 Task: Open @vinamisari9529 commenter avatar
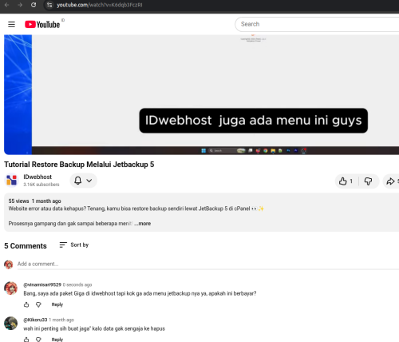10,288
